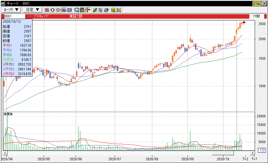Toggle the 対数 logarithmic scale
This screenshot has height=163, width=268.
click(256, 16)
